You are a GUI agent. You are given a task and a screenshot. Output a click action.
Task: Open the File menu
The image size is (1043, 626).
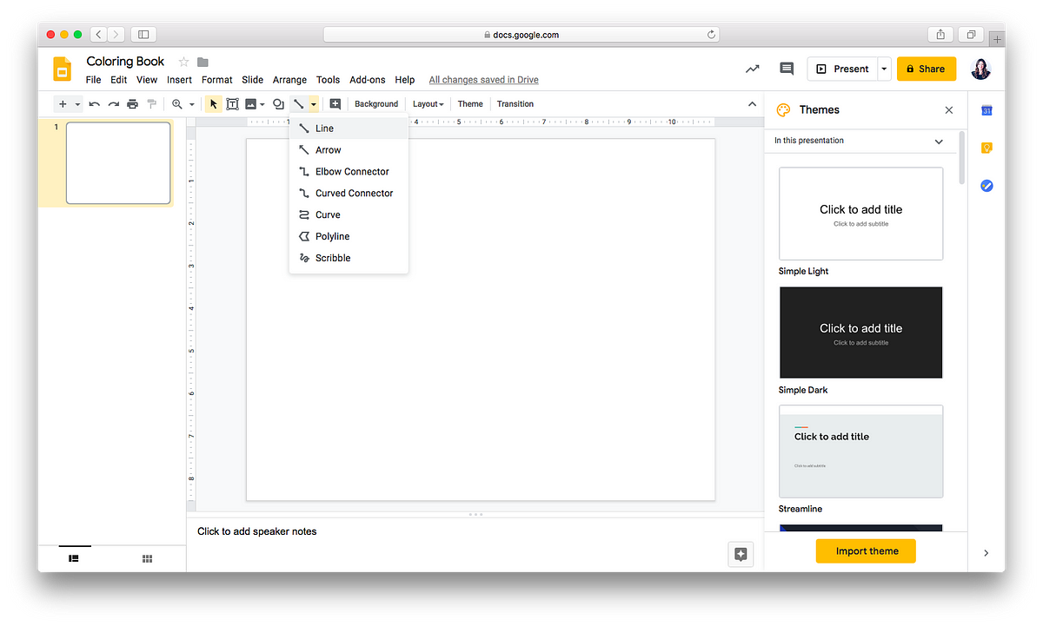93,80
